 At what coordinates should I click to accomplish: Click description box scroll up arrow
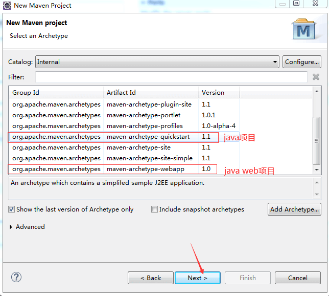coord(317,182)
